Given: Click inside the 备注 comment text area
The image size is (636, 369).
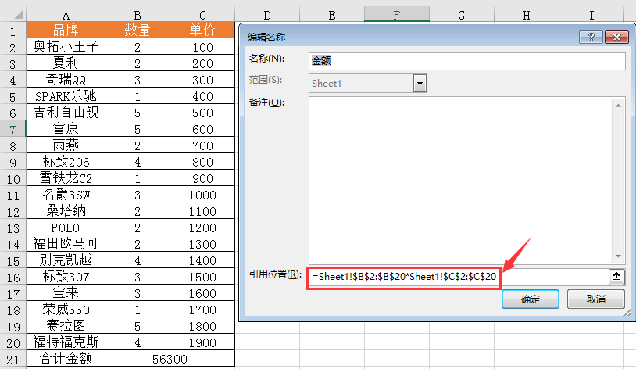Looking at the screenshot, I should click(460, 181).
